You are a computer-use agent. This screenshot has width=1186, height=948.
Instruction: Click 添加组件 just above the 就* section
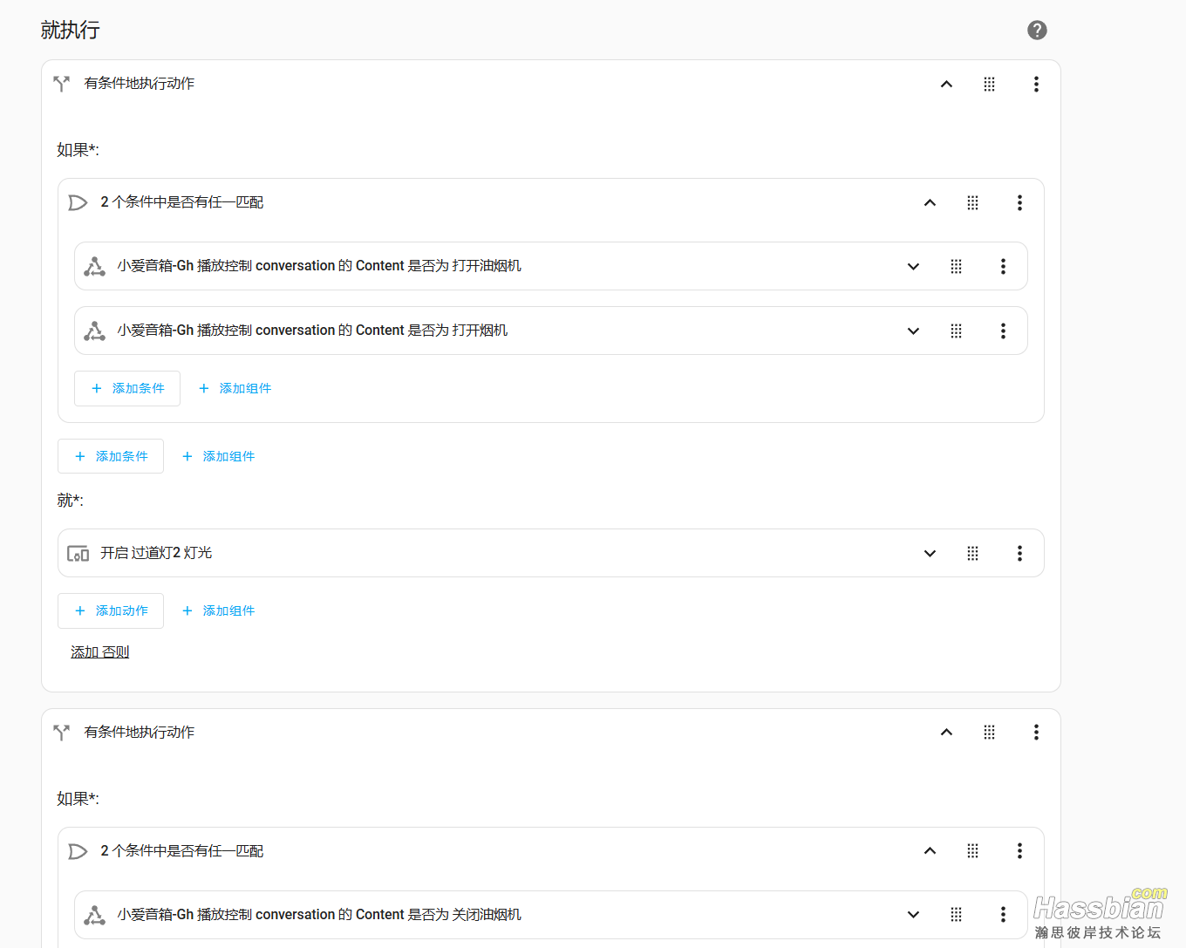219,456
